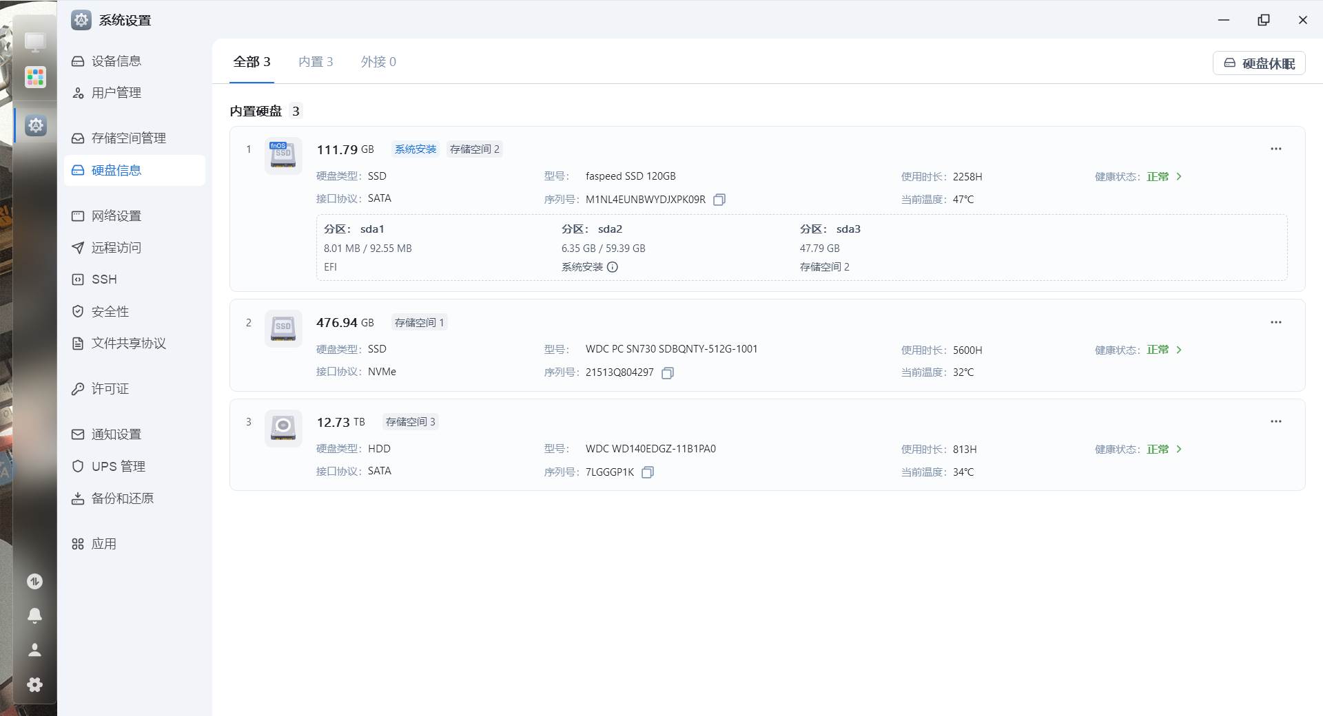Open more options for the 476.94 GB disk

1276,322
